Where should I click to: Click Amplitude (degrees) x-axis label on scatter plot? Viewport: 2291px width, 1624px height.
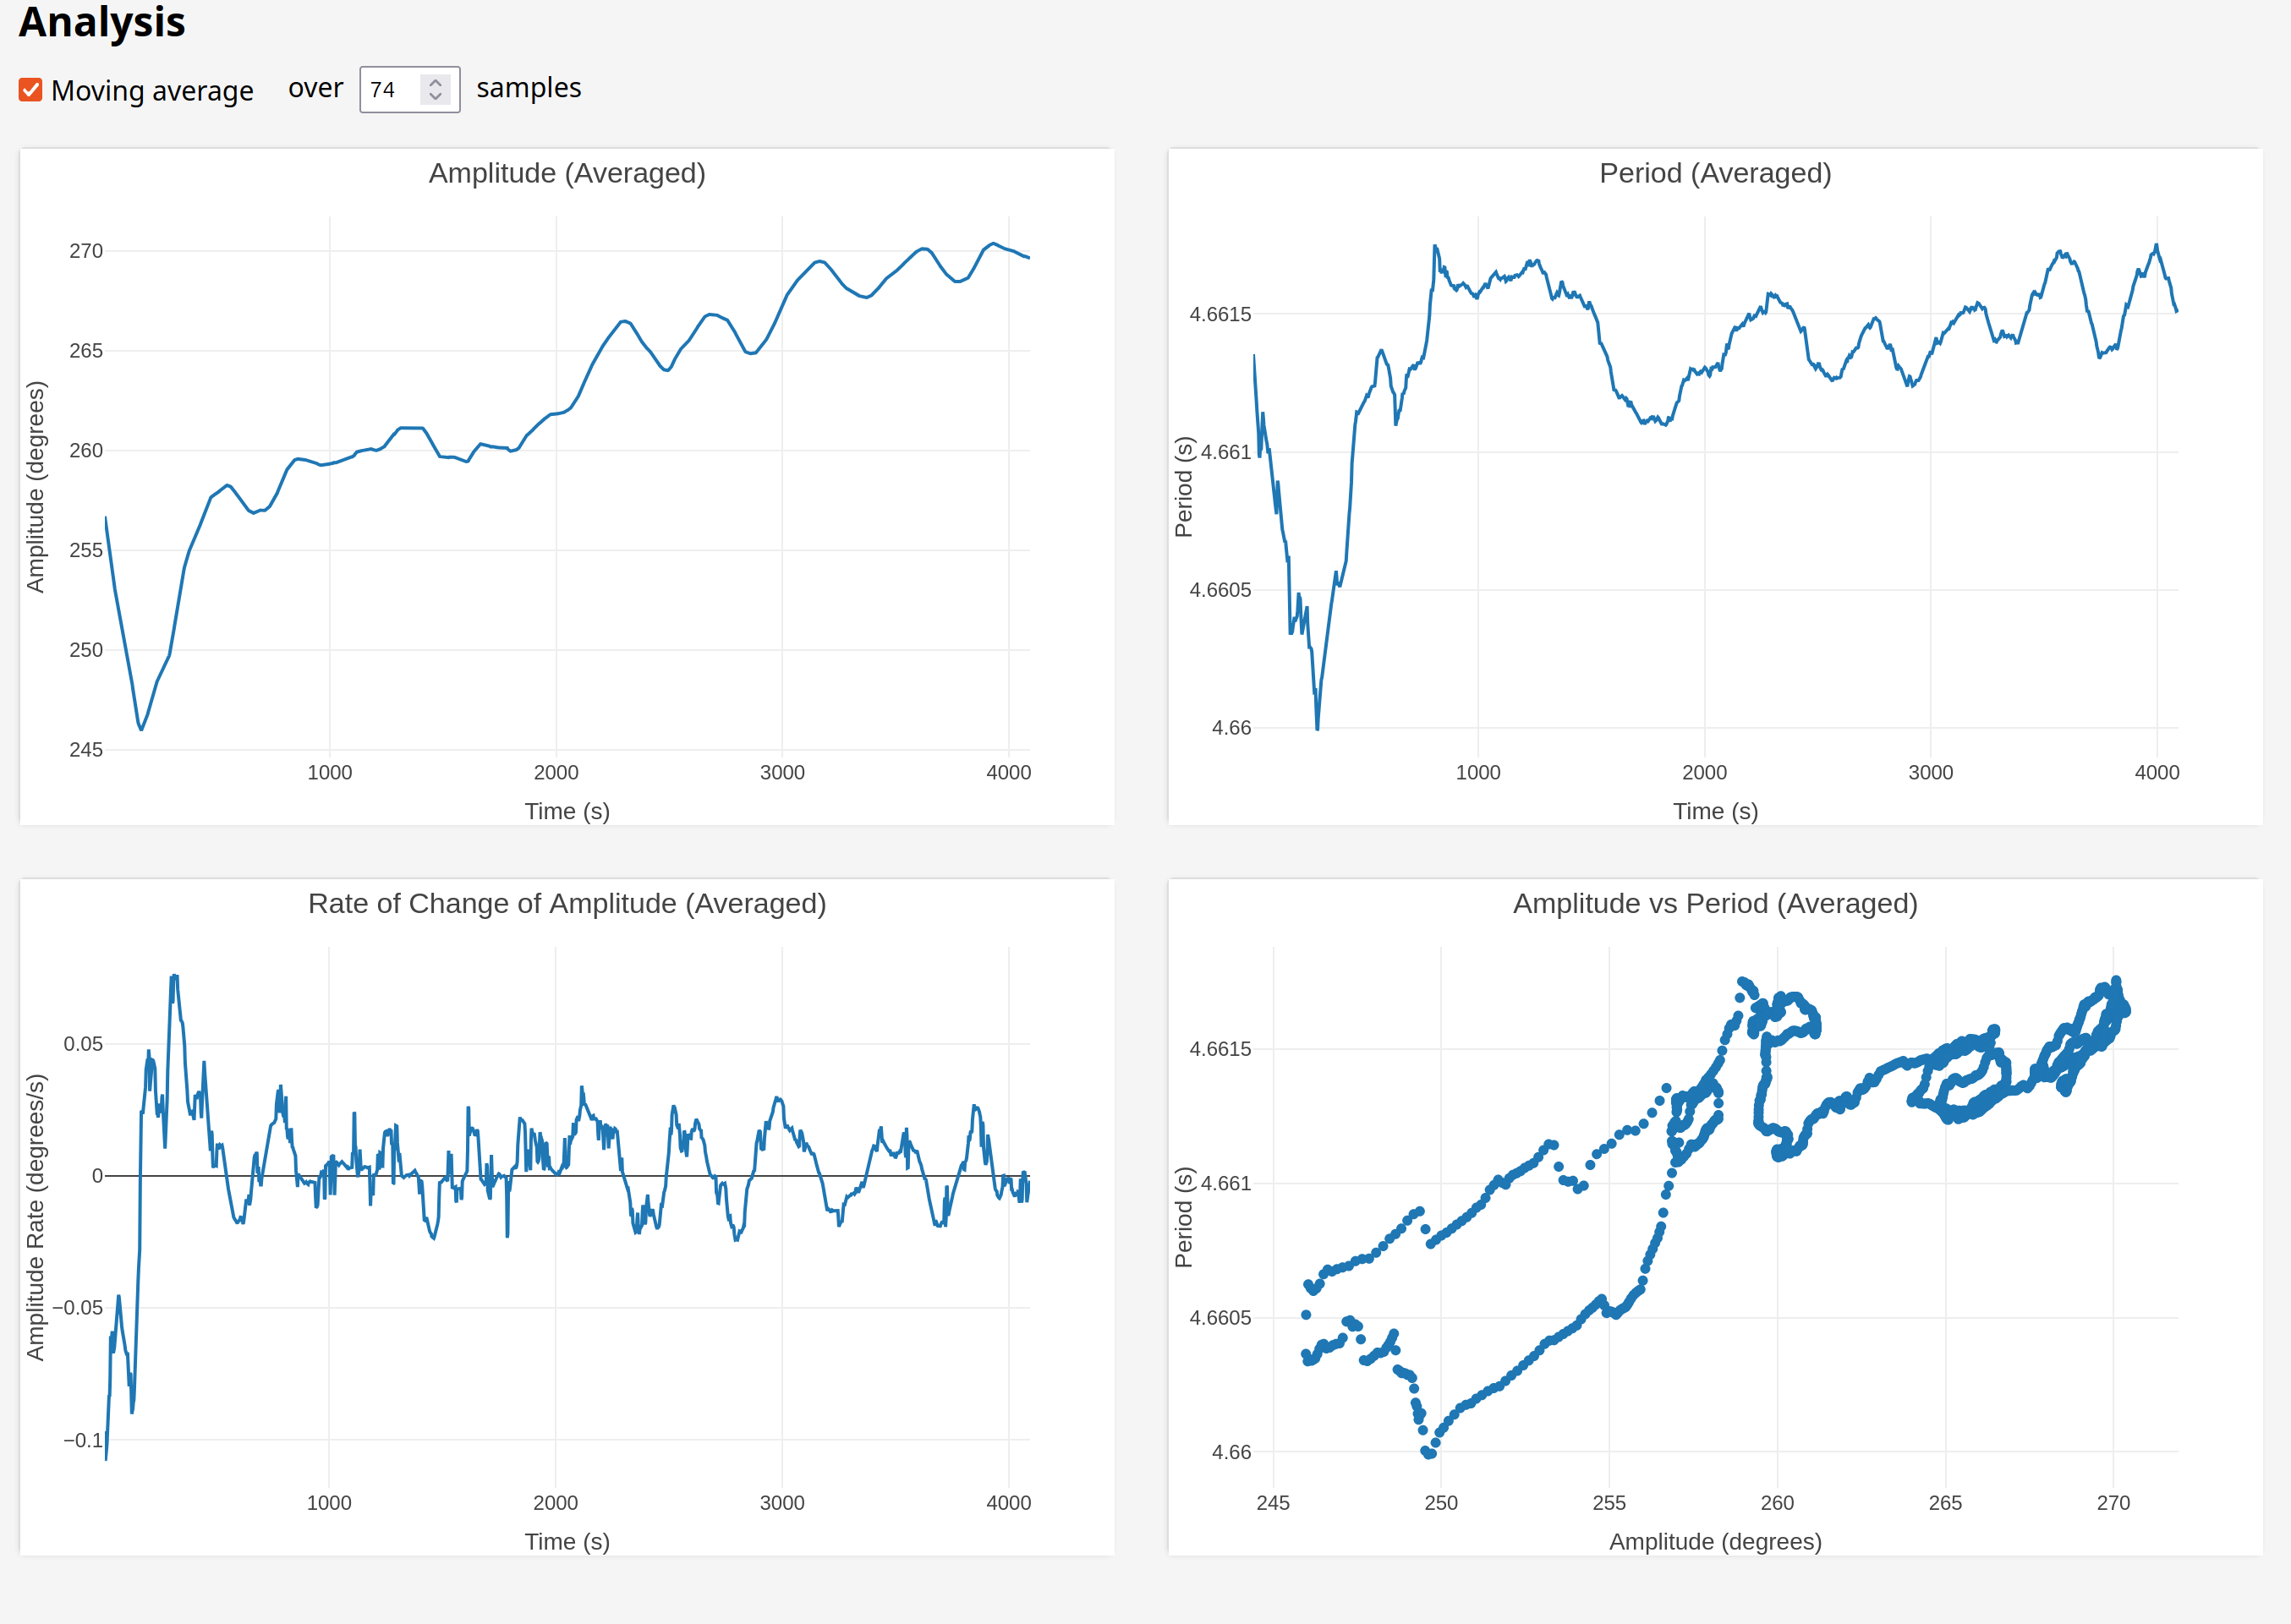(x=1715, y=1541)
